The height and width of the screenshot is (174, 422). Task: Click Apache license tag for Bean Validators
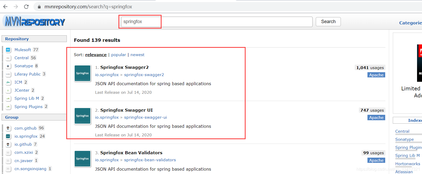[x=376, y=160]
